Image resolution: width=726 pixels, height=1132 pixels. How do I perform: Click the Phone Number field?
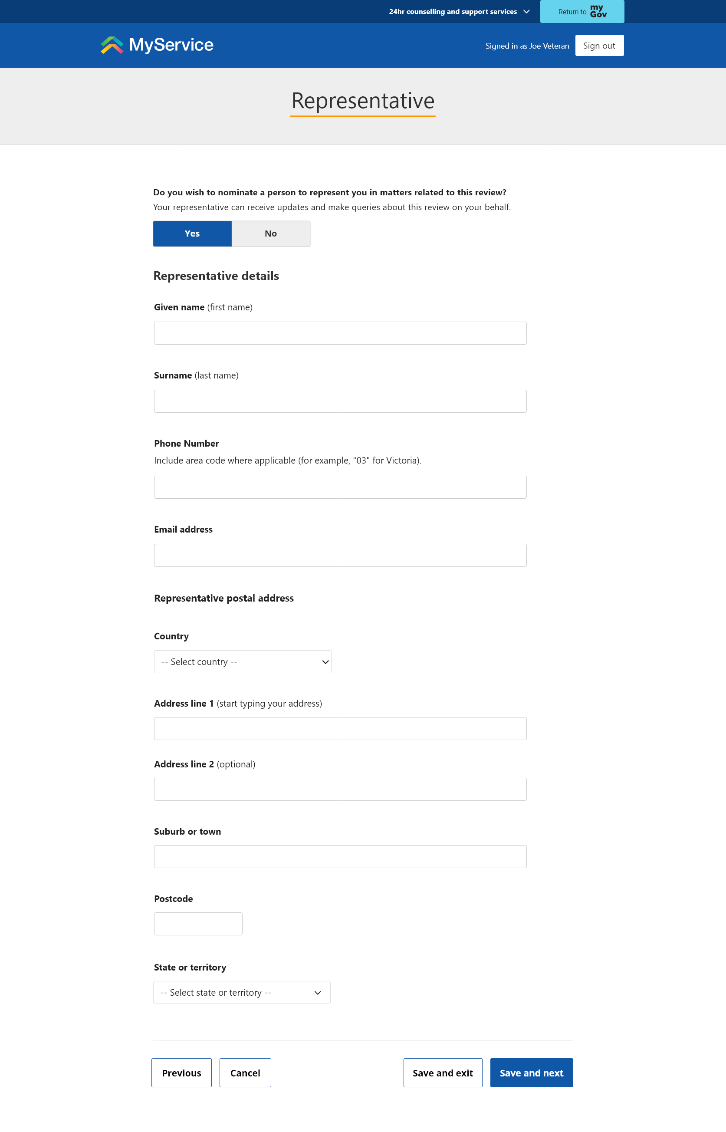pyautogui.click(x=340, y=487)
